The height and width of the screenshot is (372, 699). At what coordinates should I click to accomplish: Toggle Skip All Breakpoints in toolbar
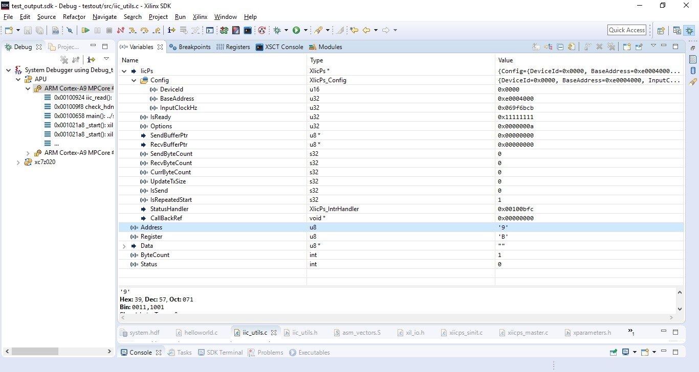coord(70,31)
